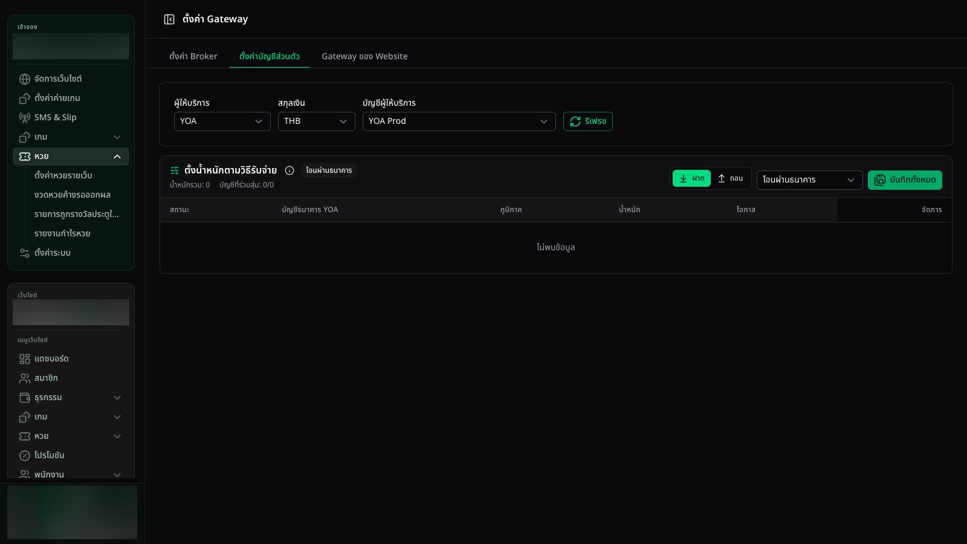Collapse the sidebar using panel toggle icon
Viewport: 967px width, 544px height.
(169, 19)
